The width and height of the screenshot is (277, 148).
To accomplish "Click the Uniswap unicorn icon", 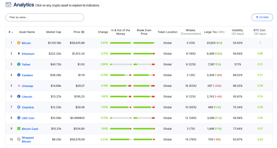I will pyautogui.click(x=19, y=86).
